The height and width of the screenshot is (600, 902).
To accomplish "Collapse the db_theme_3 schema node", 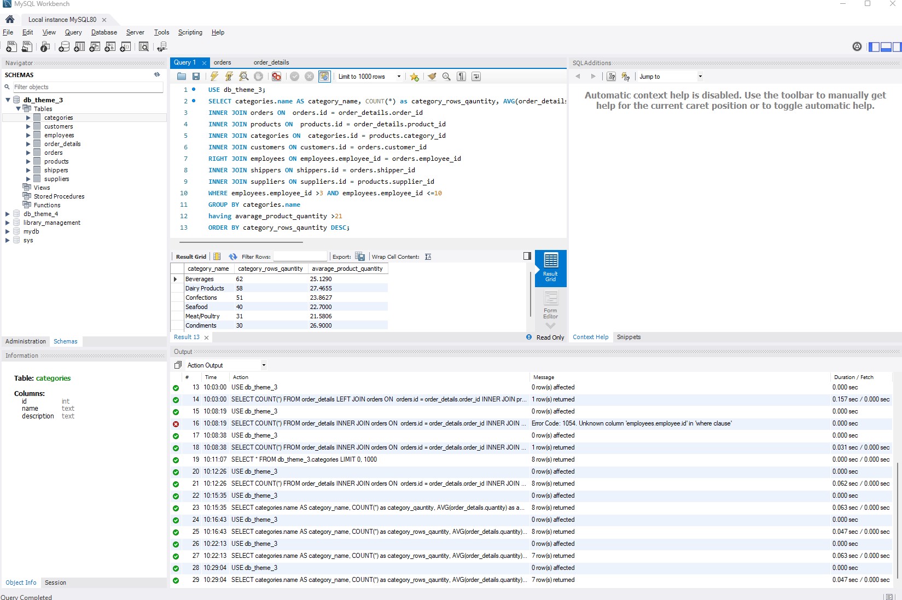I will click(8, 100).
